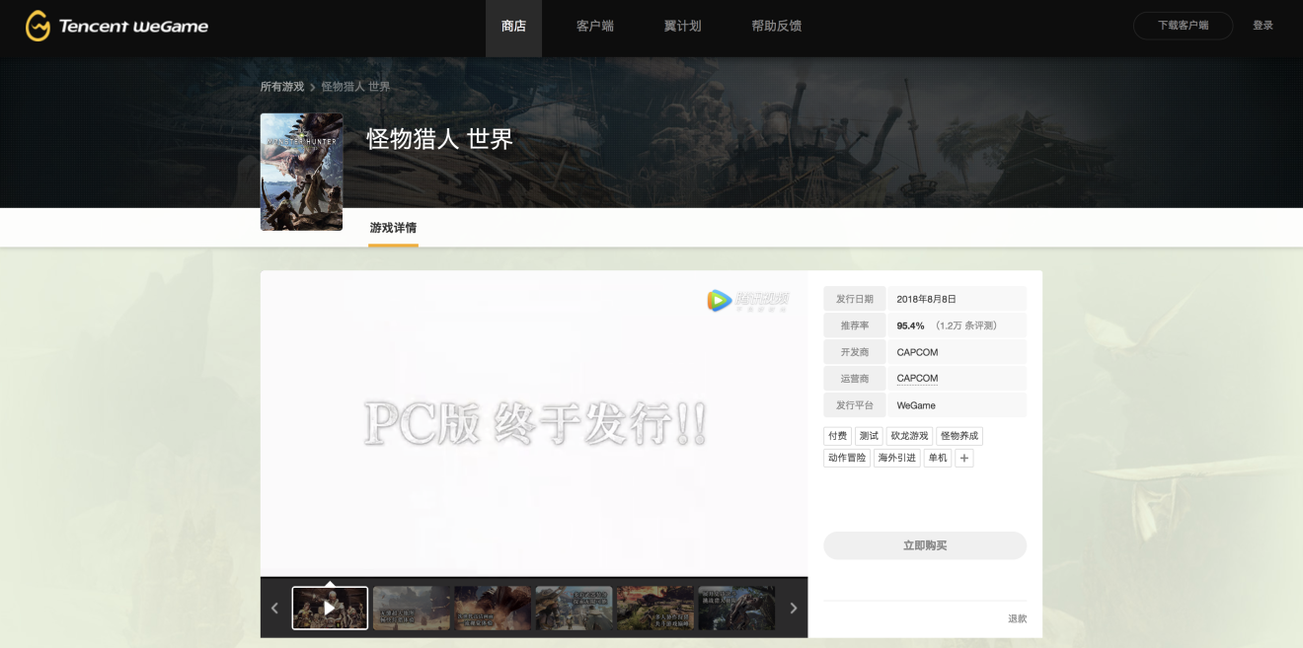The width and height of the screenshot is (1303, 648).
Task: Open the 退款 refund link
Action: 1017,618
